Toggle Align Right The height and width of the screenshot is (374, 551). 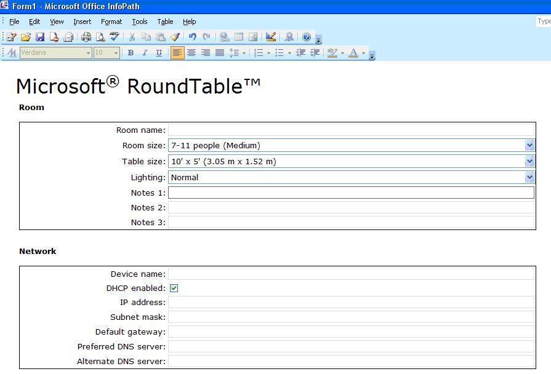point(206,53)
